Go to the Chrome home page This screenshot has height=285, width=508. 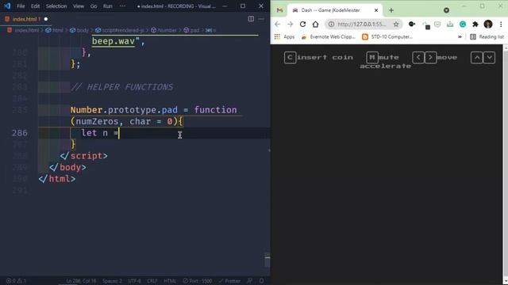(x=316, y=25)
